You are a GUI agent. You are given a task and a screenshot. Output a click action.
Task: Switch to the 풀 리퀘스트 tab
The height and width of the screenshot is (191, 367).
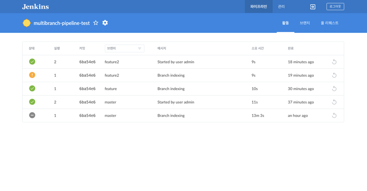329,23
